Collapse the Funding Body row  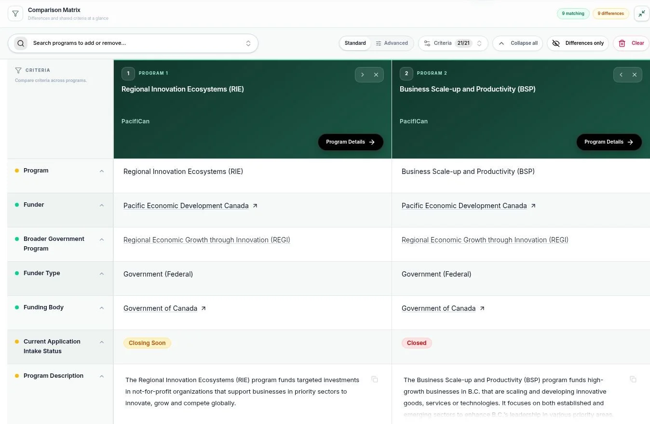tap(102, 308)
